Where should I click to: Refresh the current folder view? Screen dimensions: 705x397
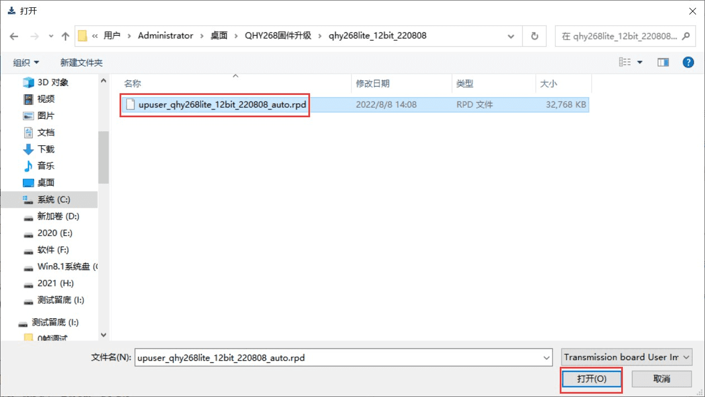(x=535, y=36)
